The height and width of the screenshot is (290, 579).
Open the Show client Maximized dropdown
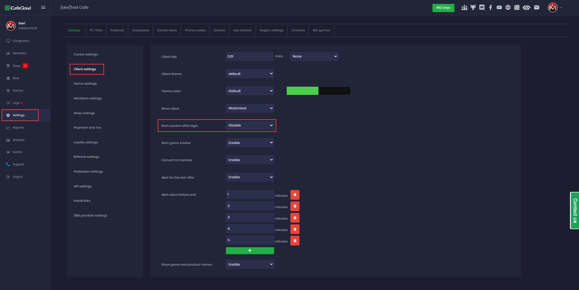point(250,108)
